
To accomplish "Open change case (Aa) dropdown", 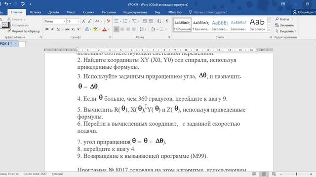I will point(98,21).
